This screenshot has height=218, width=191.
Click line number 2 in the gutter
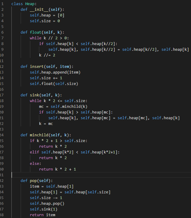click(2, 10)
